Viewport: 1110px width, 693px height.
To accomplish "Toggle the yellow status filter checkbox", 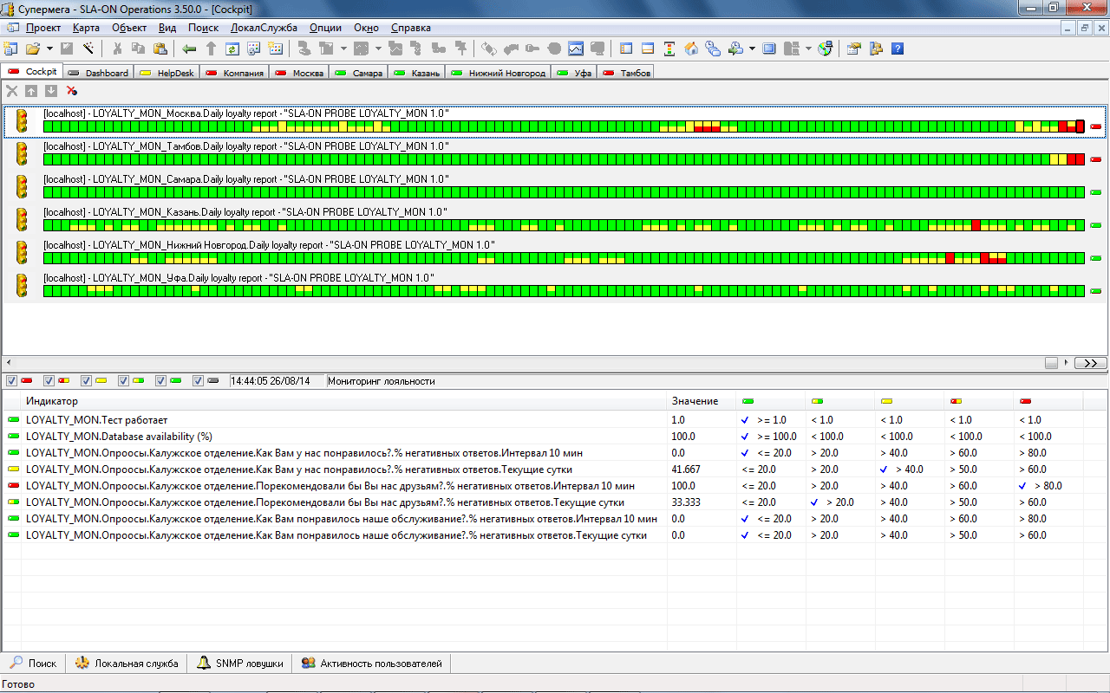I will point(87,381).
